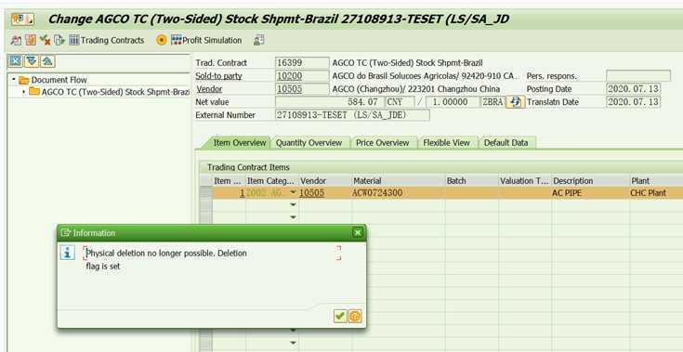This screenshot has width=683, height=352.
Task: Click the Pers. respons. input field
Action: (638, 76)
